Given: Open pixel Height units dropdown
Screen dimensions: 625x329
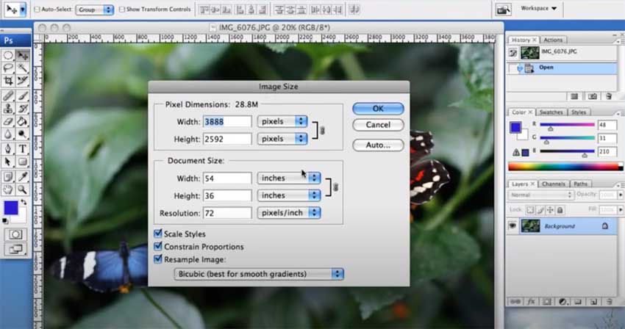Looking at the screenshot, I should tap(282, 139).
